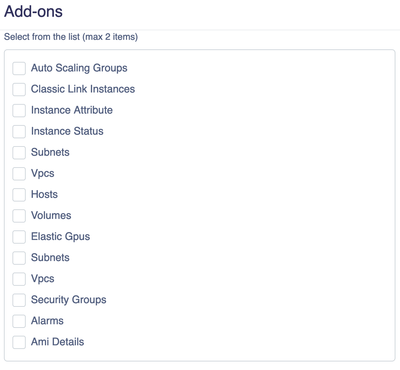The width and height of the screenshot is (400, 370).
Task: Click the "Volumes" label text
Action: point(51,215)
